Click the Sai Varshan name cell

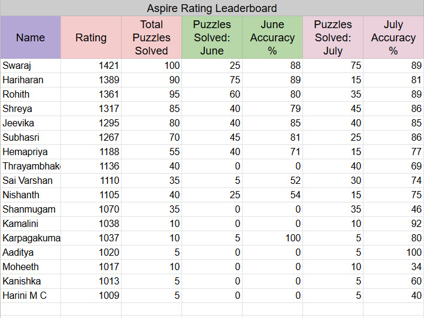[31, 180]
